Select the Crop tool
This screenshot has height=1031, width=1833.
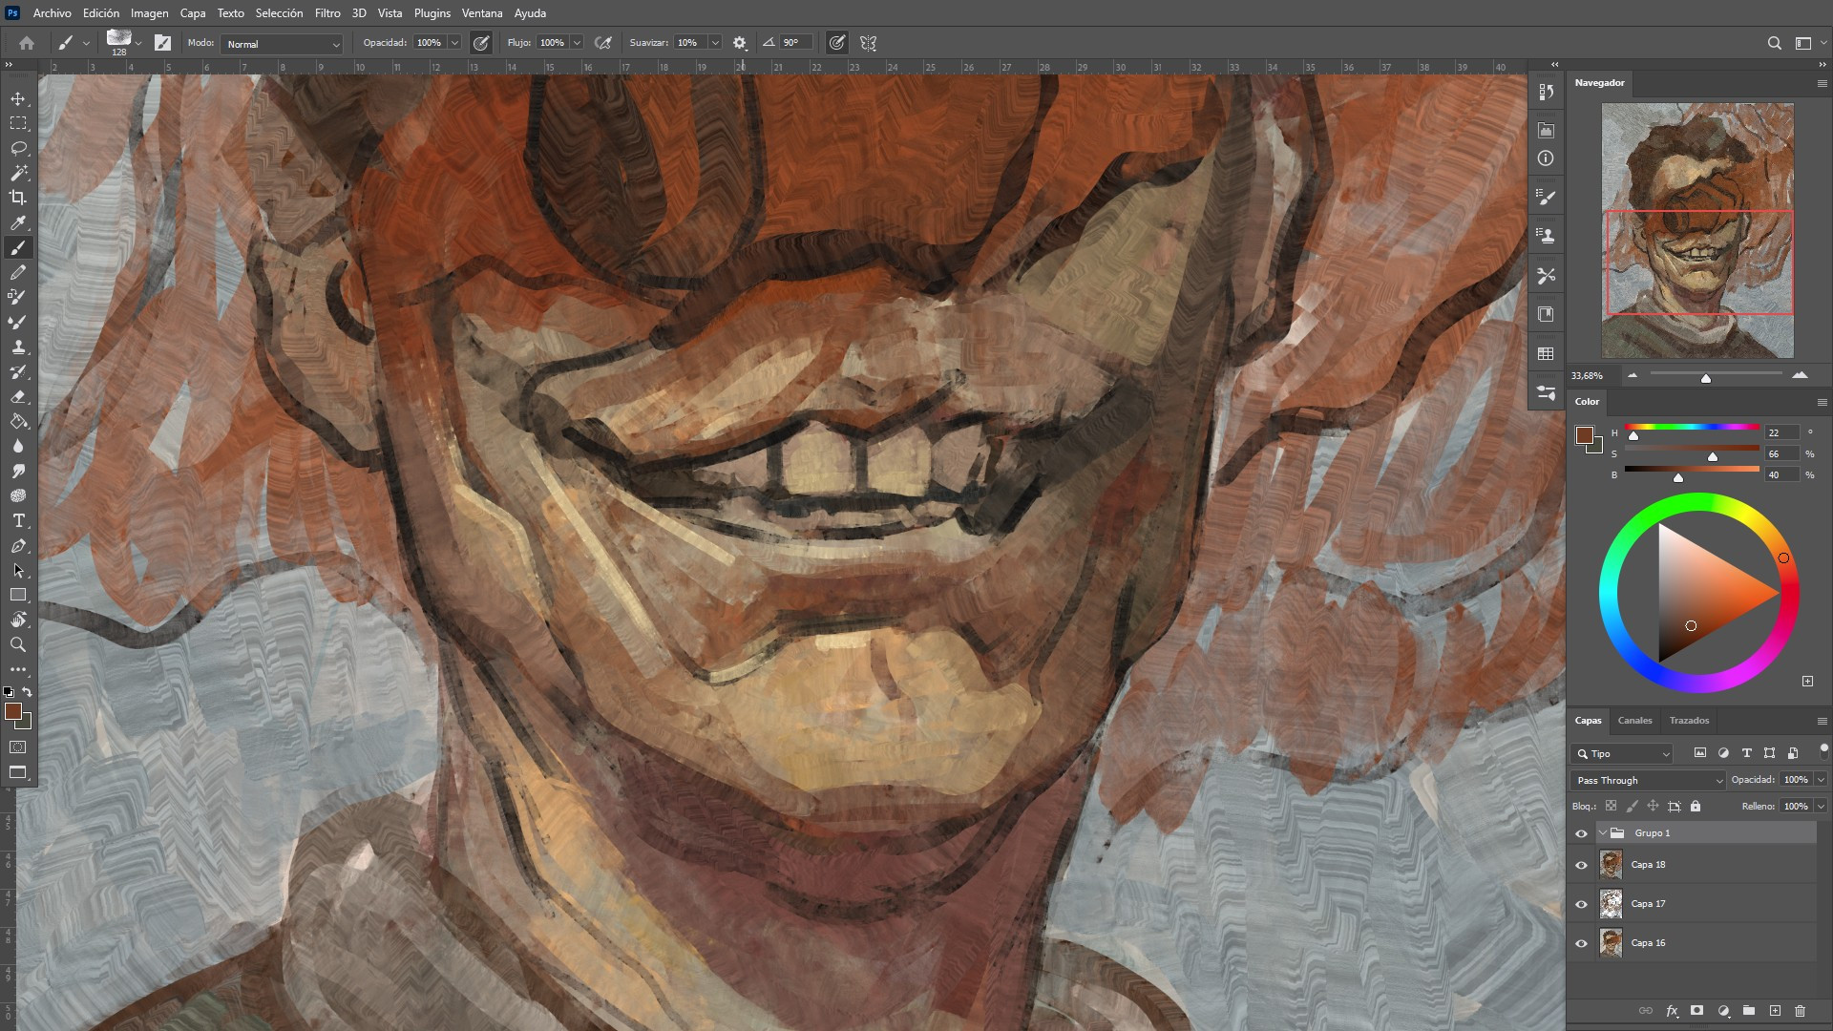tap(18, 198)
